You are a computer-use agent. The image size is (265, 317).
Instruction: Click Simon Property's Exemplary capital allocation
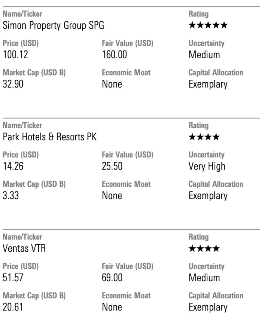pyautogui.click(x=208, y=84)
